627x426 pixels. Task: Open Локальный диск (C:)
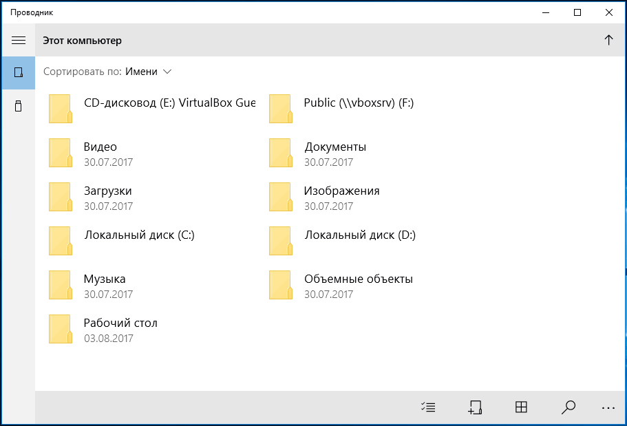(152, 241)
